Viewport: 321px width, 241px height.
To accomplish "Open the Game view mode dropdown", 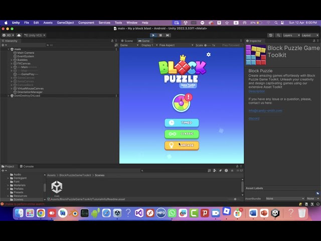I will coord(129,45).
